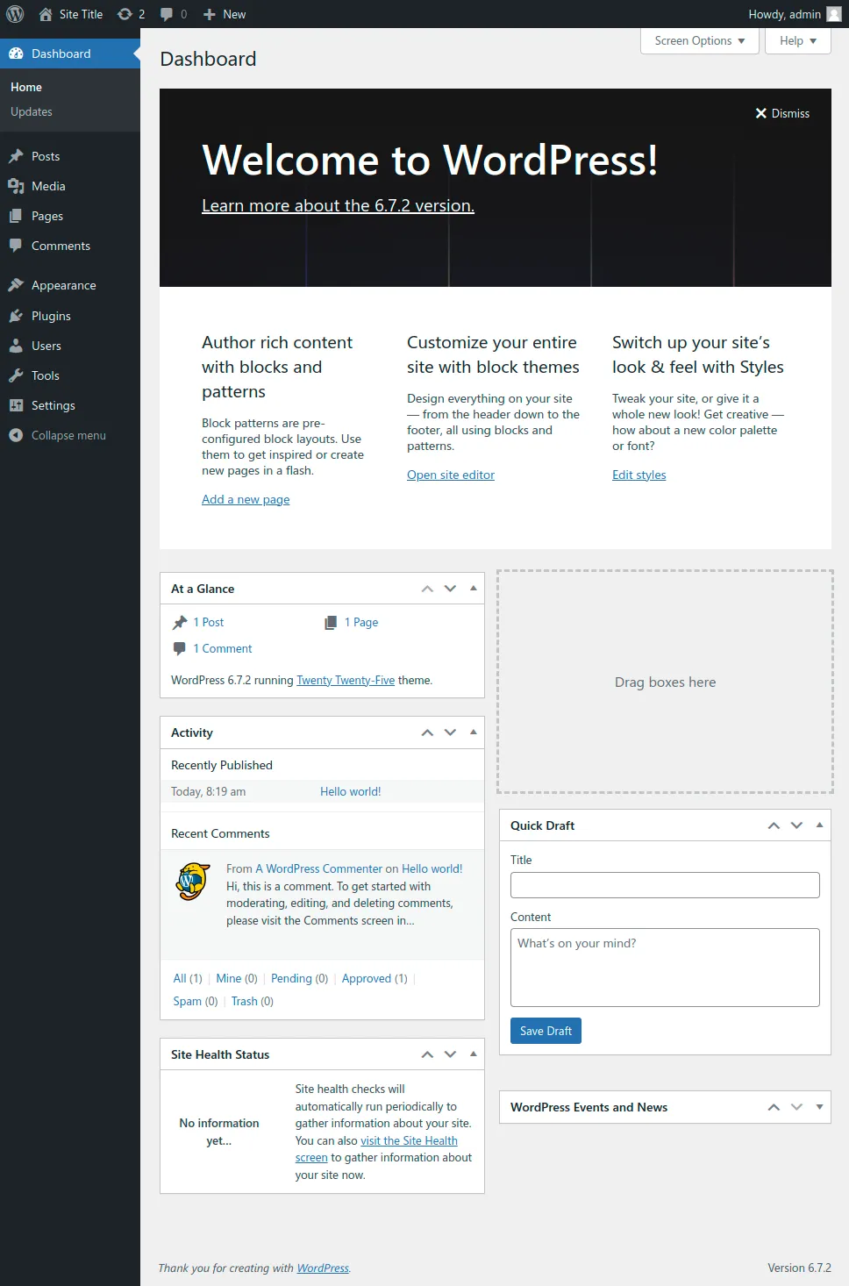The height and width of the screenshot is (1286, 849).
Task: Go to Updates under the Dashboard menu
Action: 32,111
